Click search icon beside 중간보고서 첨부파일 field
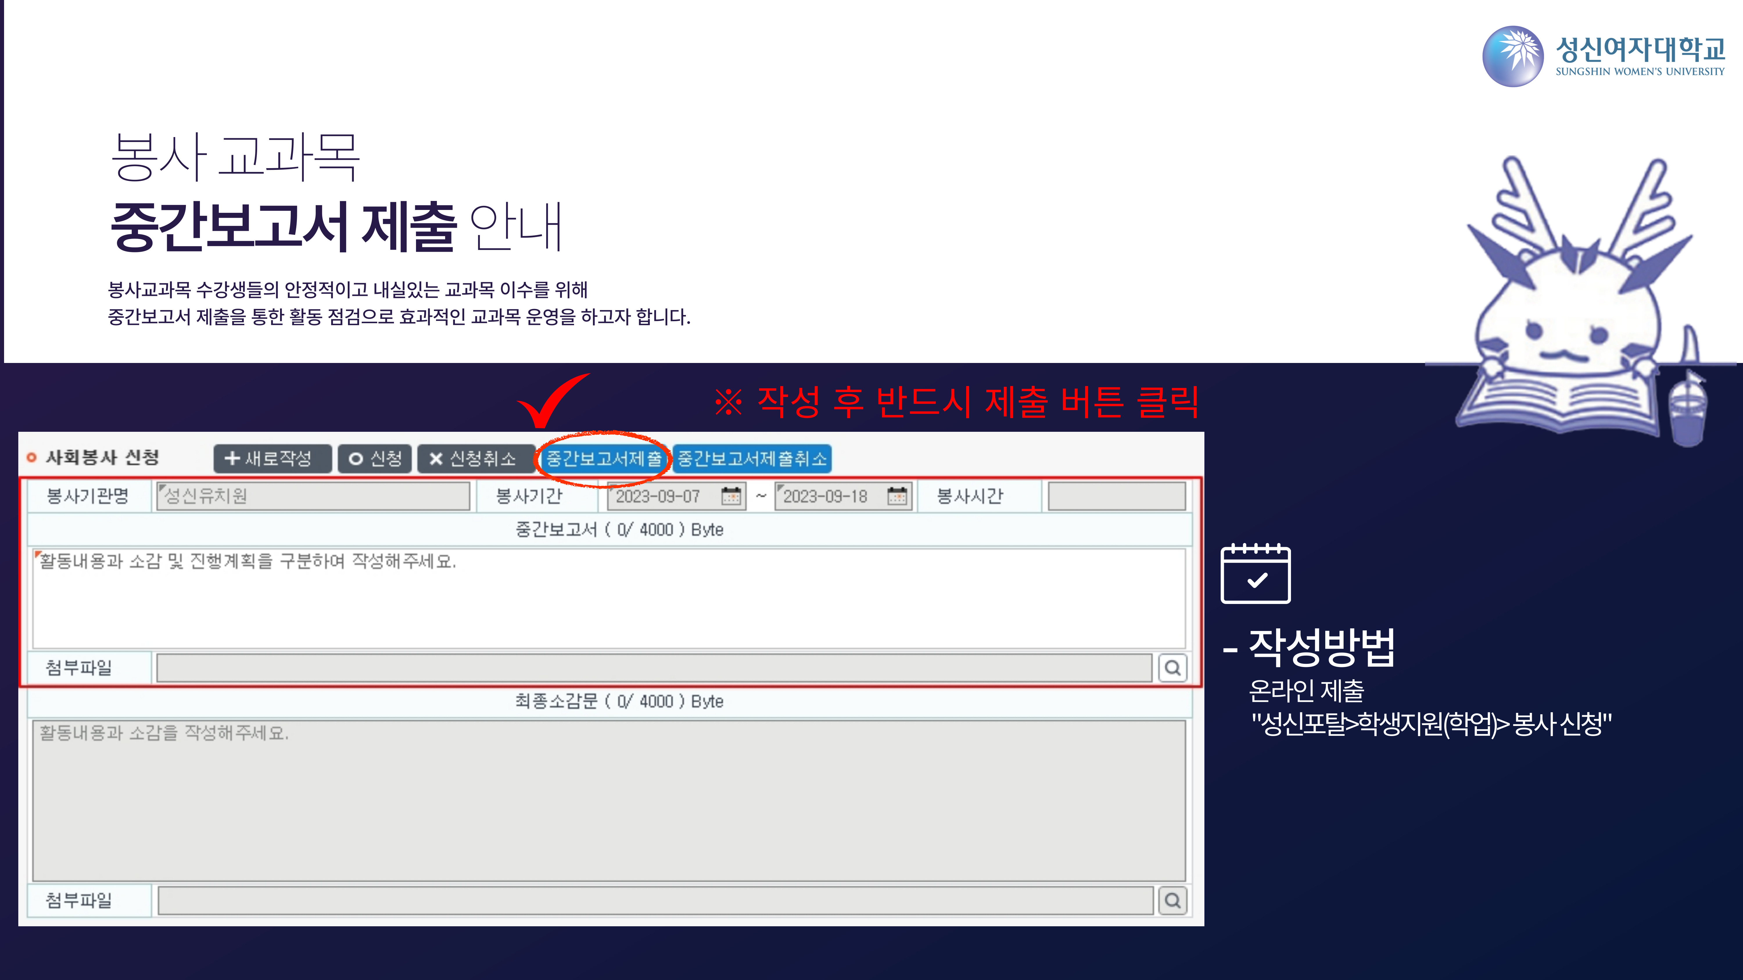 coord(1172,668)
